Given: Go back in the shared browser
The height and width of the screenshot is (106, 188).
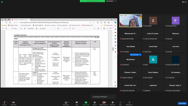Looking at the screenshot, I should tap(3, 22).
